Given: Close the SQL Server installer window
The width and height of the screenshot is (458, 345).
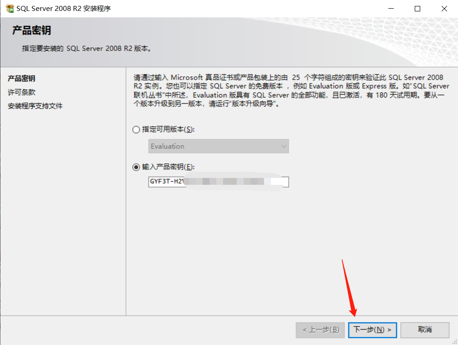Looking at the screenshot, I should pos(444,9).
